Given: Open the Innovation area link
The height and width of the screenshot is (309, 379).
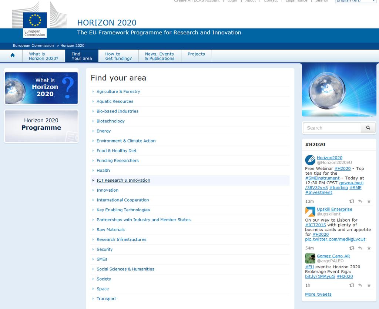Looking at the screenshot, I should pos(108,190).
